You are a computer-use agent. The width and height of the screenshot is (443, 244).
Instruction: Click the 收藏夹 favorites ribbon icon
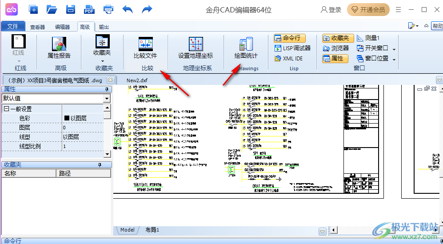coord(102,41)
